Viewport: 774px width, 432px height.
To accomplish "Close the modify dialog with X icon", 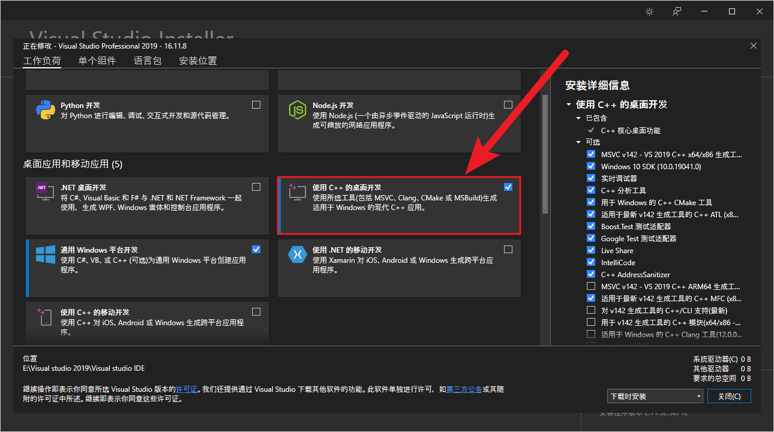I will coord(754,46).
